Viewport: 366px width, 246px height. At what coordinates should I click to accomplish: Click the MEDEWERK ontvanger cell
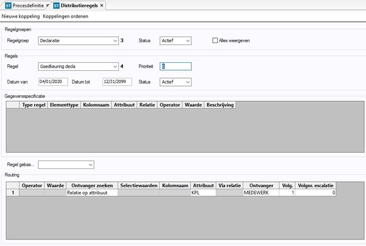coord(261,192)
